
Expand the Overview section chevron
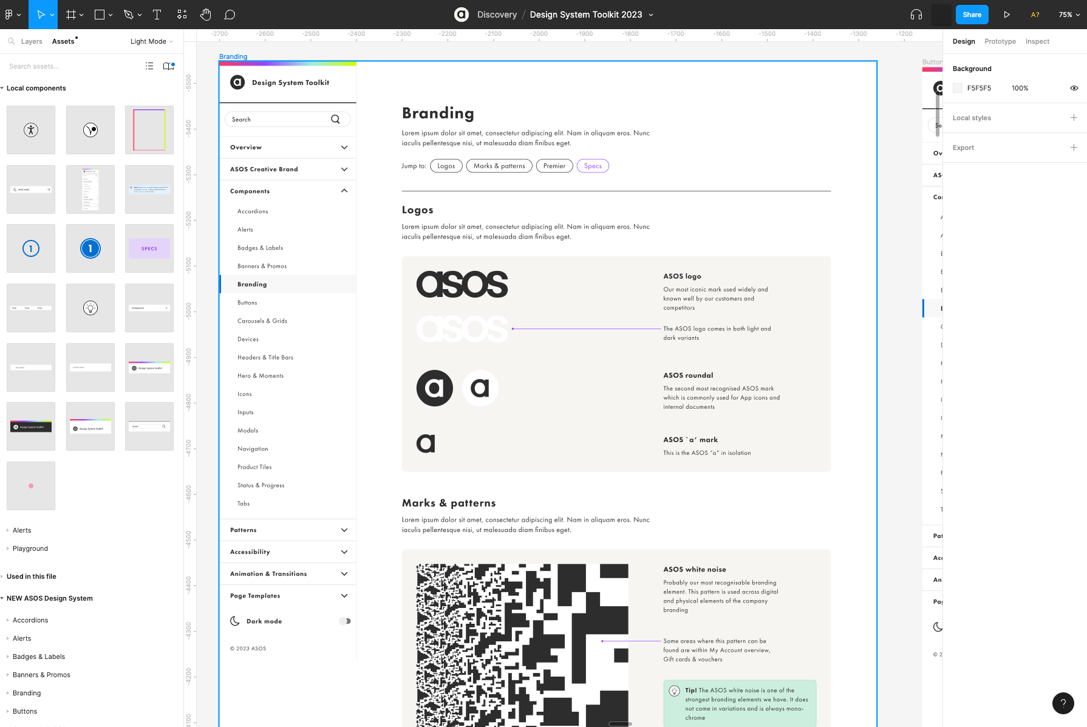click(x=344, y=148)
